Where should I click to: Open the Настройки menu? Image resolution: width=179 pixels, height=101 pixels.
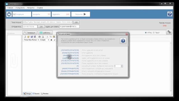tap(31, 8)
